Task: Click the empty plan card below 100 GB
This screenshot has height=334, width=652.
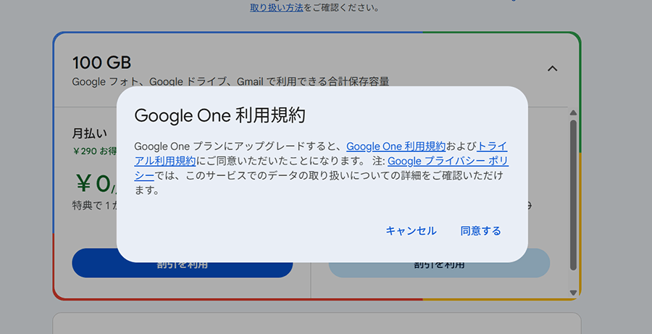Action: (317, 323)
